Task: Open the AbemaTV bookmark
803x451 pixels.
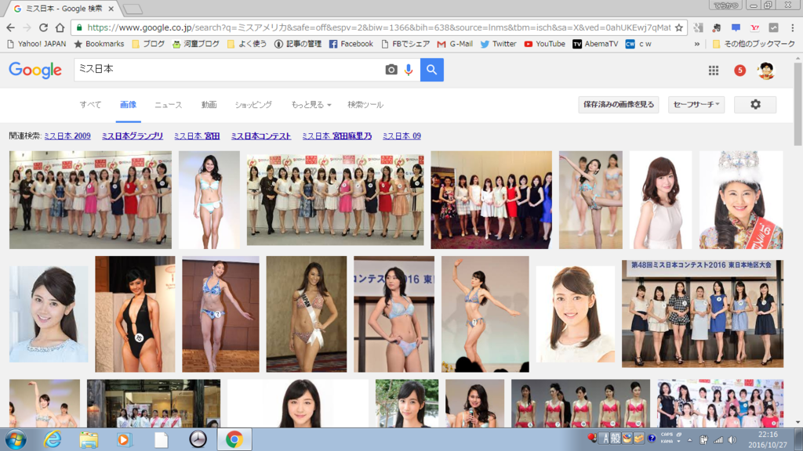Action: tap(595, 44)
